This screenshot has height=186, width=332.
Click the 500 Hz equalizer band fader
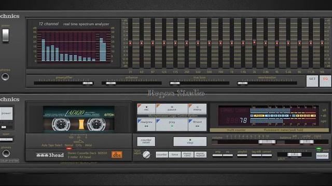point(209,43)
